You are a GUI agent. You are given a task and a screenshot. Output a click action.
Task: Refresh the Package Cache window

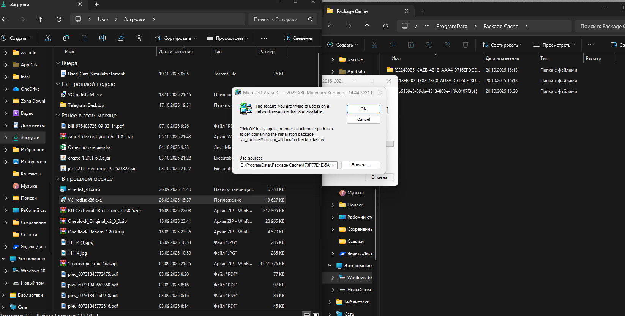[385, 26]
